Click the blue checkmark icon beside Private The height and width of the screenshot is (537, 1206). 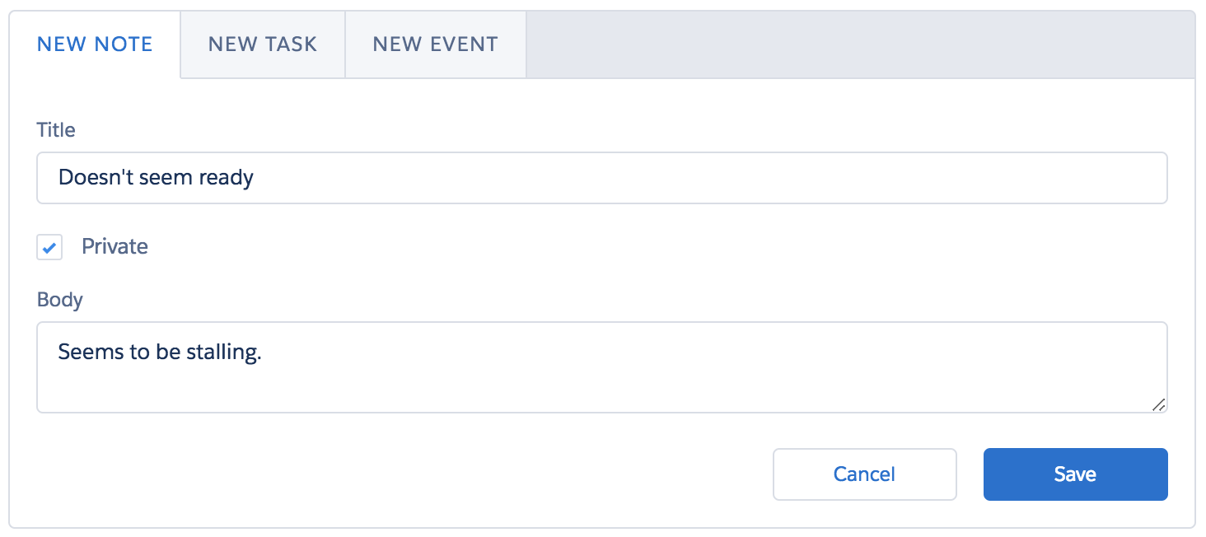point(49,247)
